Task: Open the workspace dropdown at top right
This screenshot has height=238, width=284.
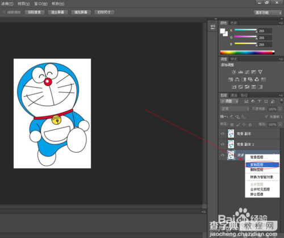Action: pos(268,13)
